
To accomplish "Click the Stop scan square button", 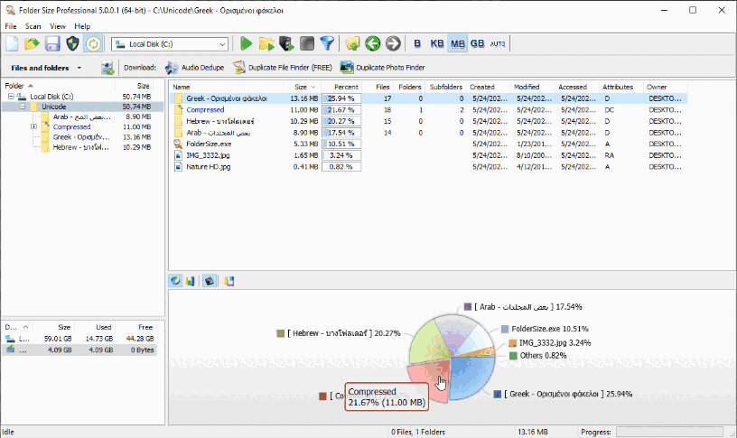I will (x=306, y=43).
